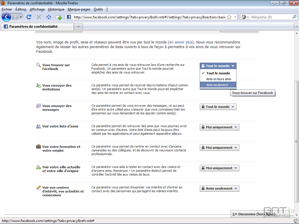Open the list all tabs dropdown
Screen dimensions: 299x224
pos(297,27)
